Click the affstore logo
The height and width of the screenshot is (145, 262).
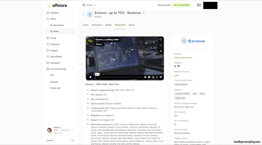click(x=57, y=5)
